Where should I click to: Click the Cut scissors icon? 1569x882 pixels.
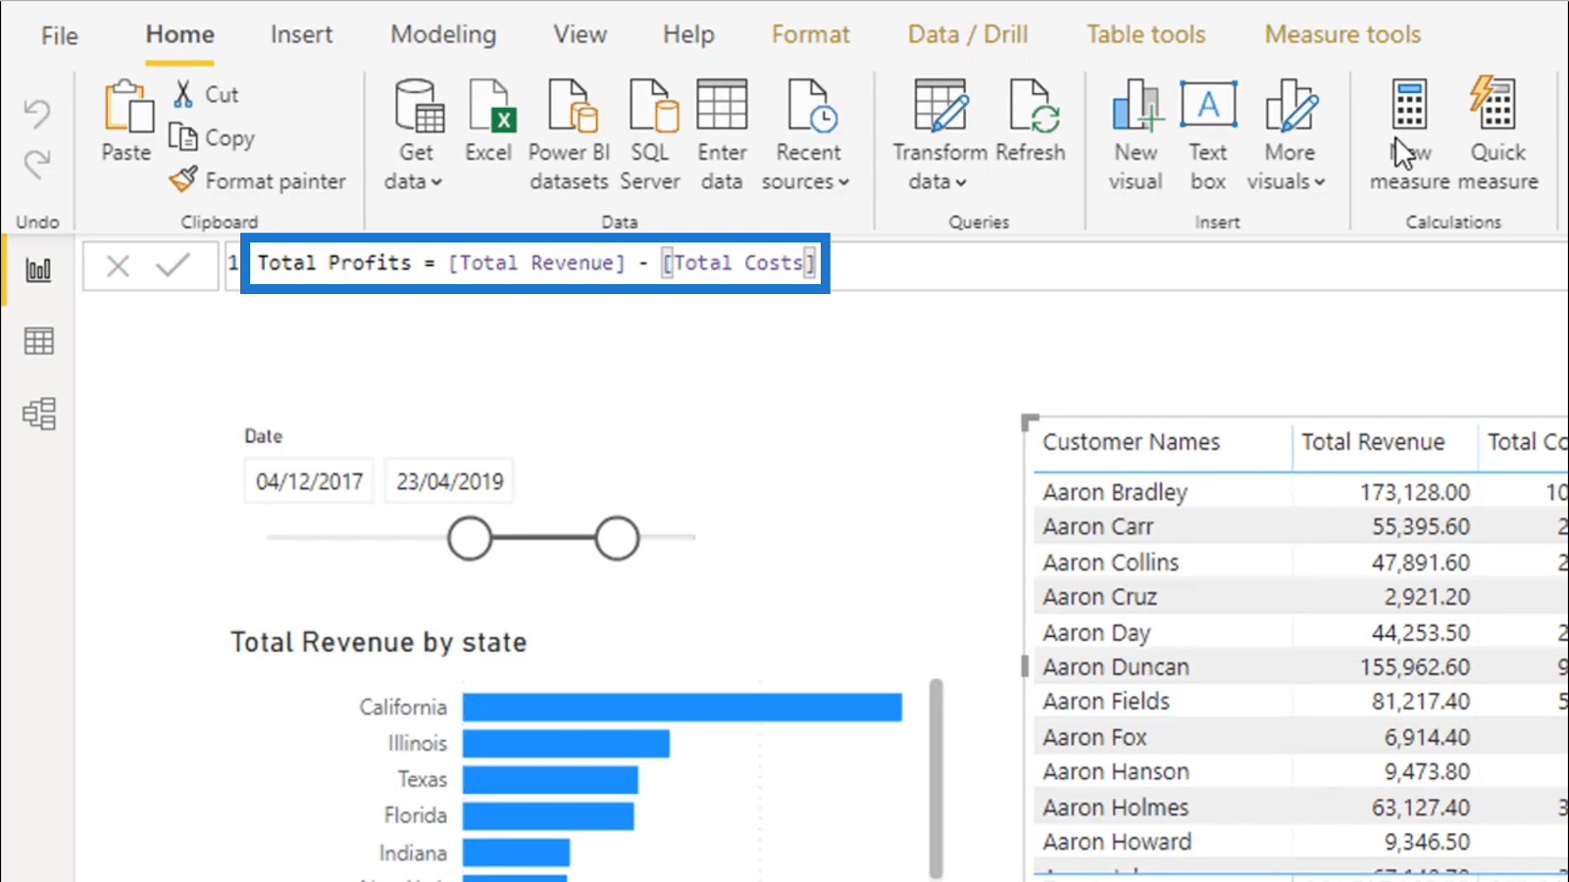click(x=183, y=94)
